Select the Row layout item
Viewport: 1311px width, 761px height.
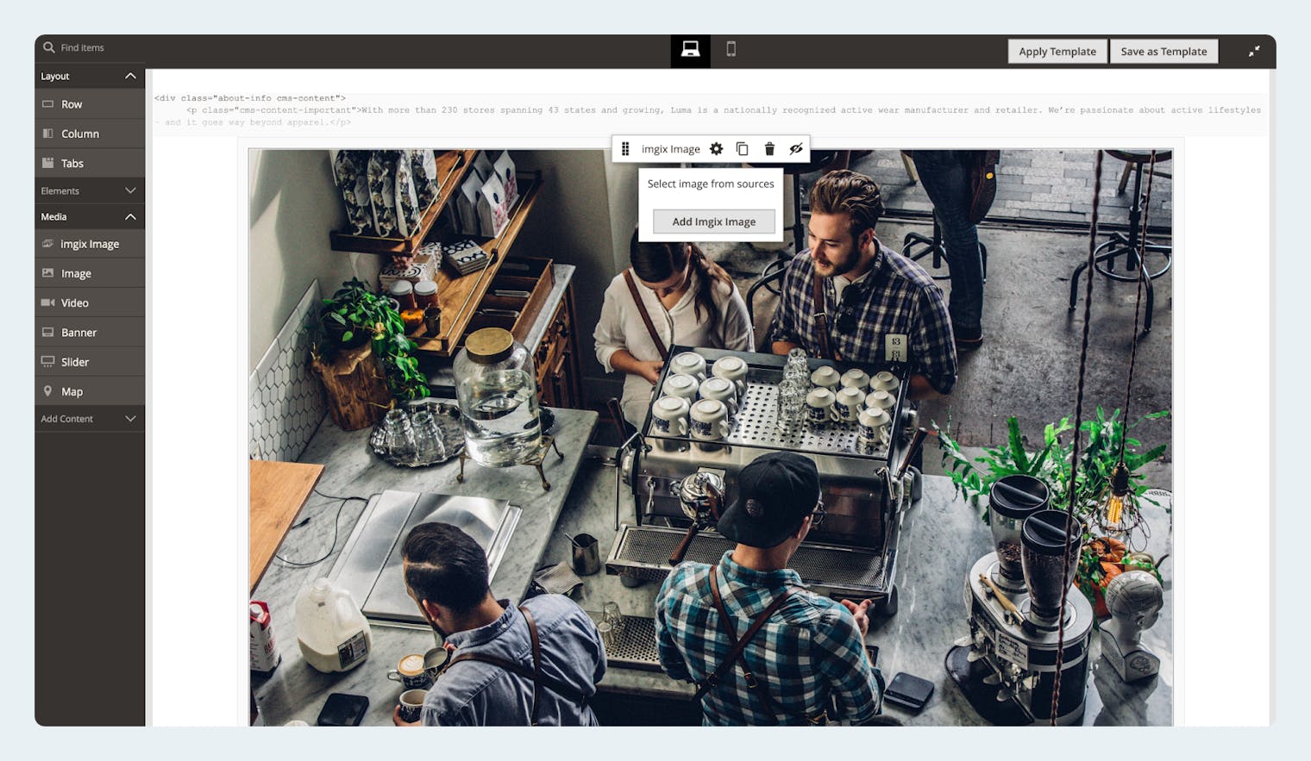(90, 104)
